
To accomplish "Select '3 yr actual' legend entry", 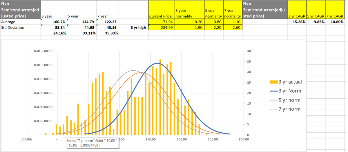I will (286, 82).
